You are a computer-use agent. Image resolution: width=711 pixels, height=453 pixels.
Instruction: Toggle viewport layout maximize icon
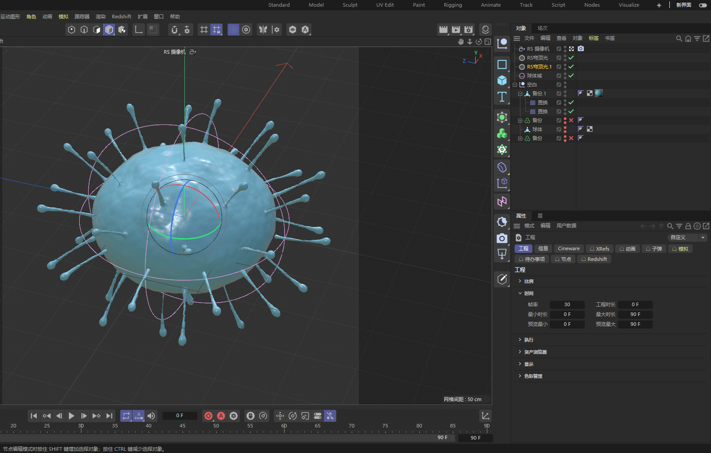(488, 42)
